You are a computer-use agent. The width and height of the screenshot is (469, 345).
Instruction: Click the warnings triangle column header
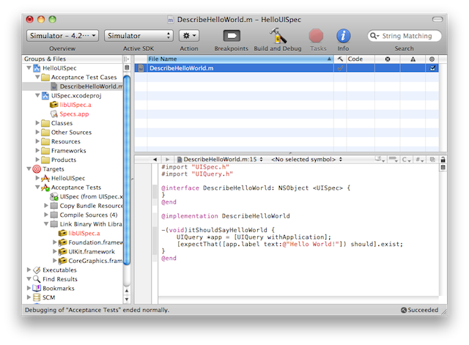(413, 59)
